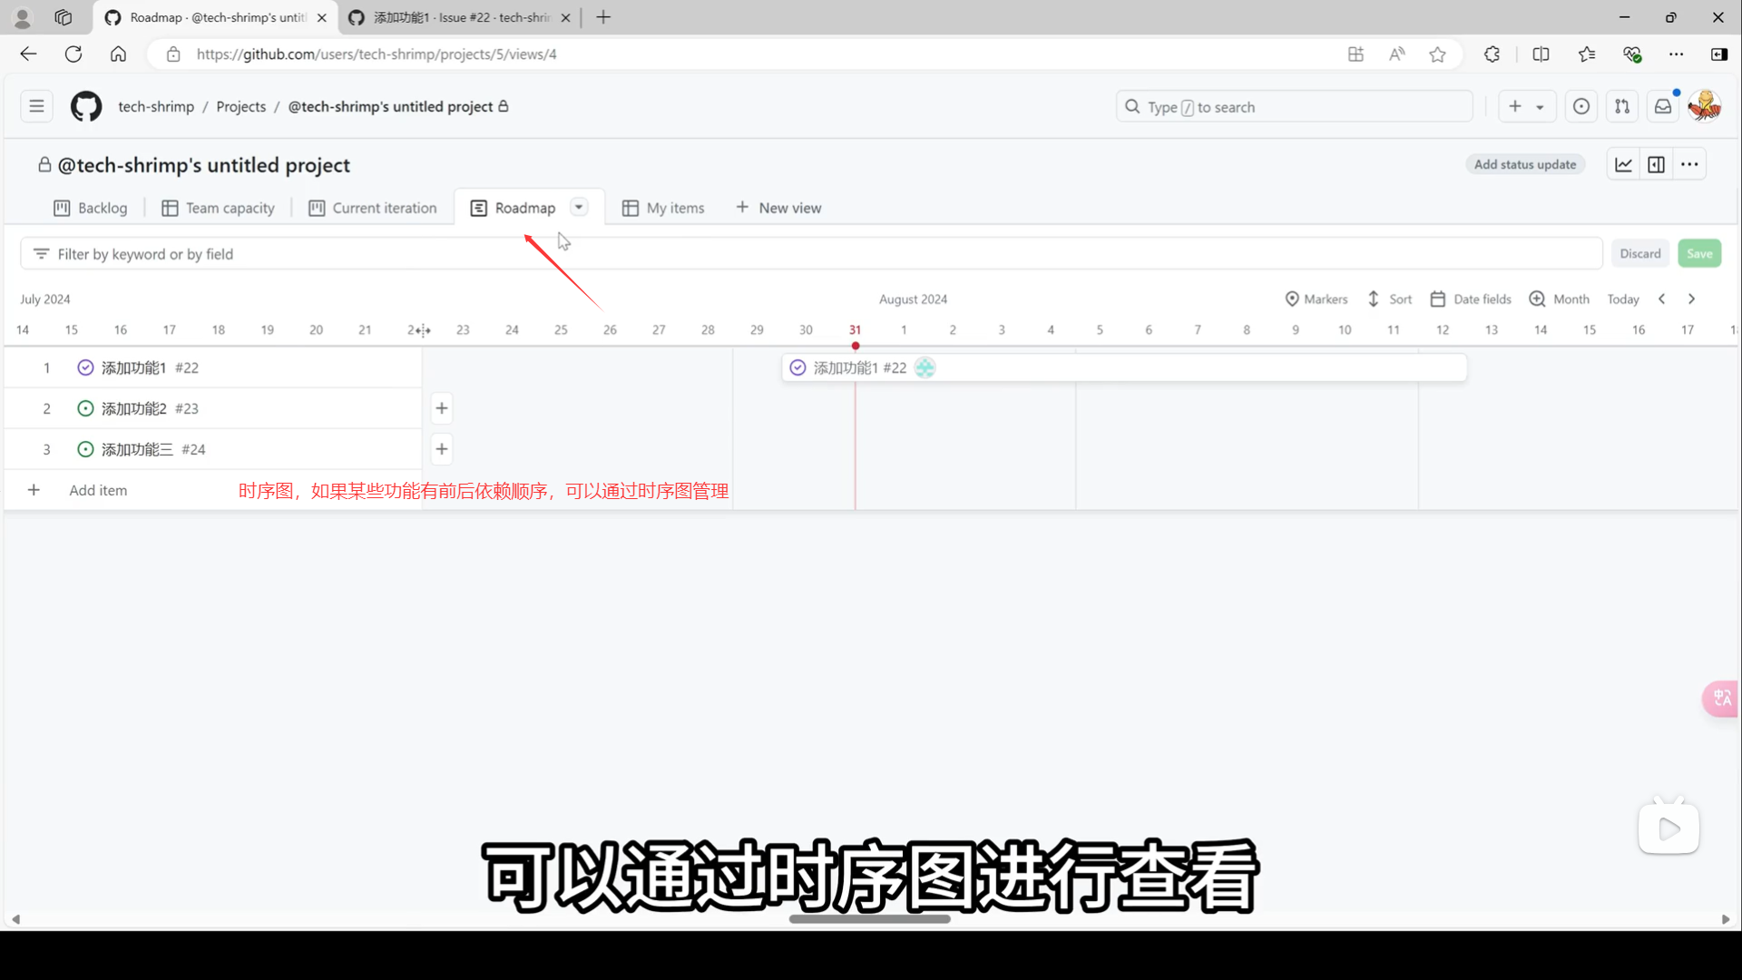Click the horizontal scrollbar thumb at bottom
This screenshot has height=980, width=1742.
(x=869, y=919)
